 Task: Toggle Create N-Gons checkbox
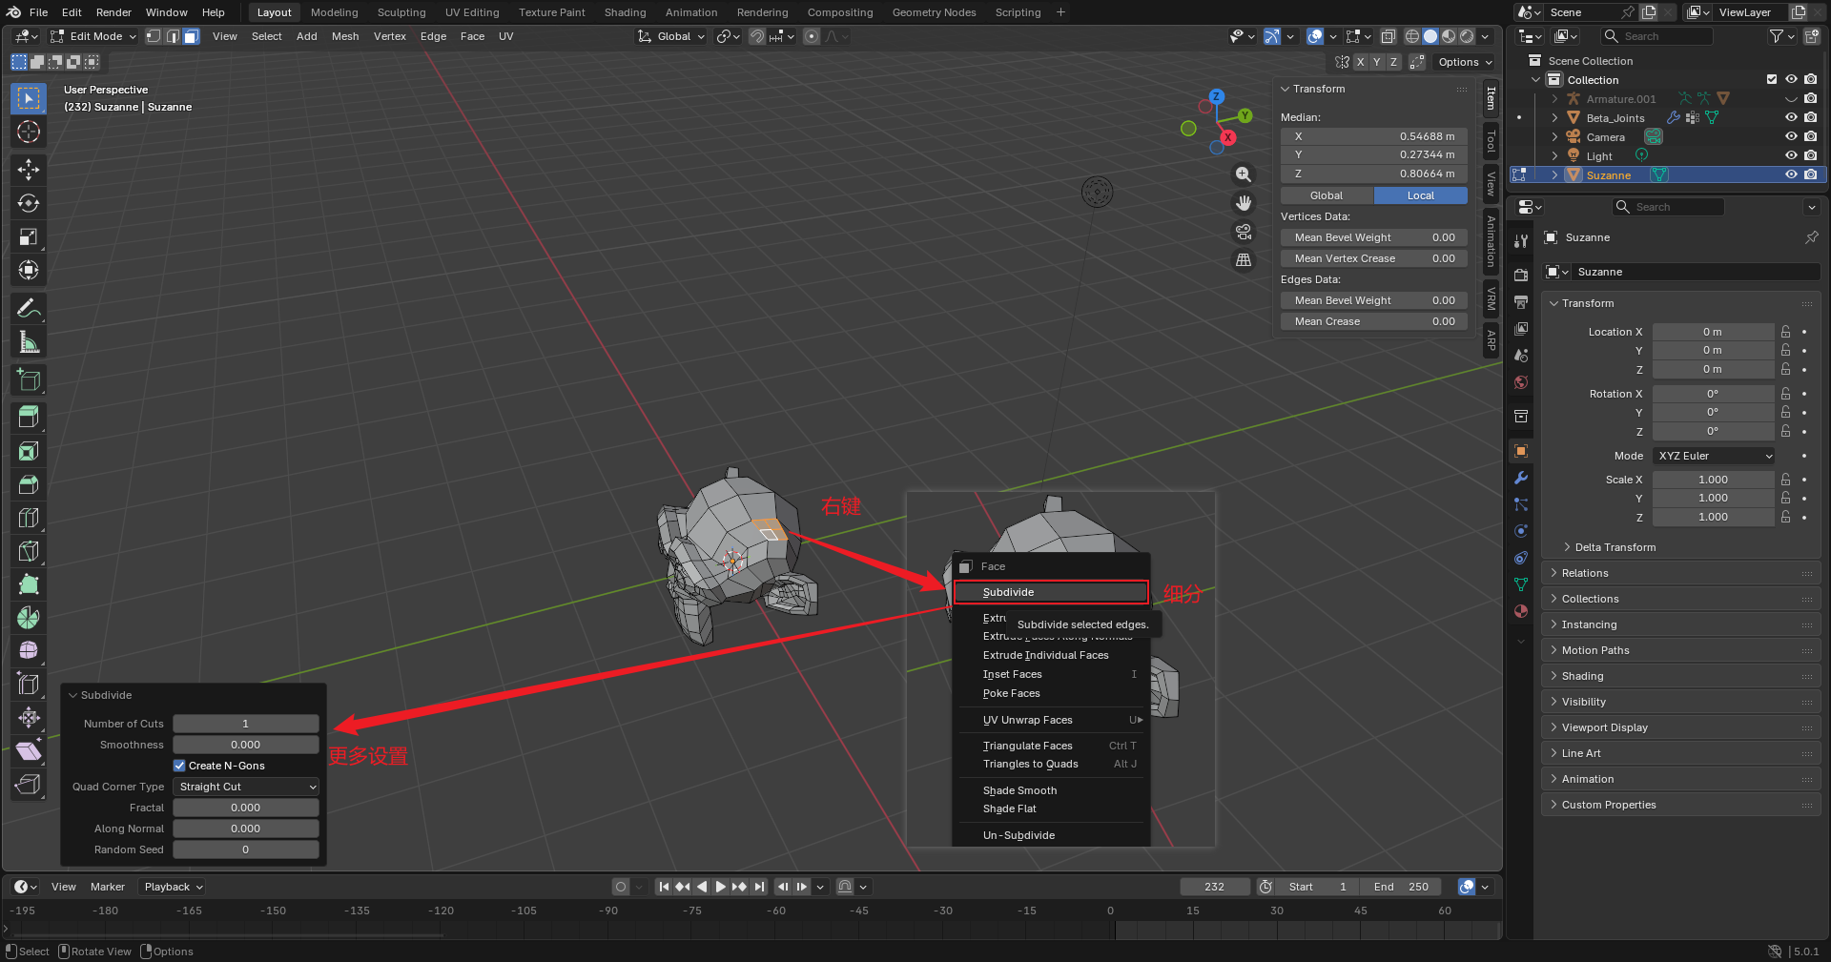tap(179, 766)
